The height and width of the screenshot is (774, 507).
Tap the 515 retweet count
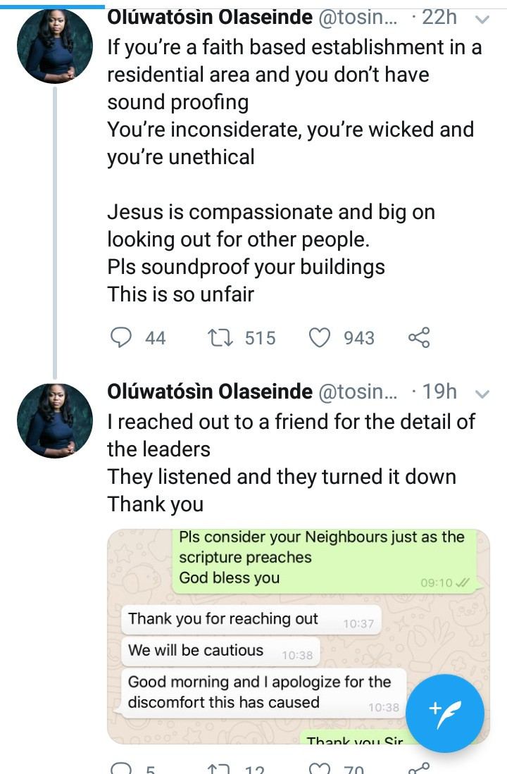(x=260, y=338)
